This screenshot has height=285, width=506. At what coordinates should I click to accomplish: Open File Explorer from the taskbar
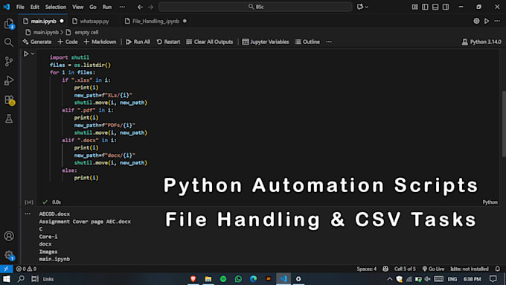(208, 279)
